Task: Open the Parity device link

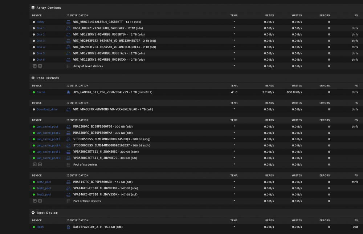Action: click(x=41, y=22)
